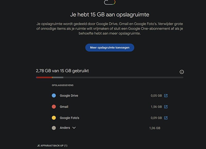
Task: Click the Google One cloud logo
Action: 110,2
